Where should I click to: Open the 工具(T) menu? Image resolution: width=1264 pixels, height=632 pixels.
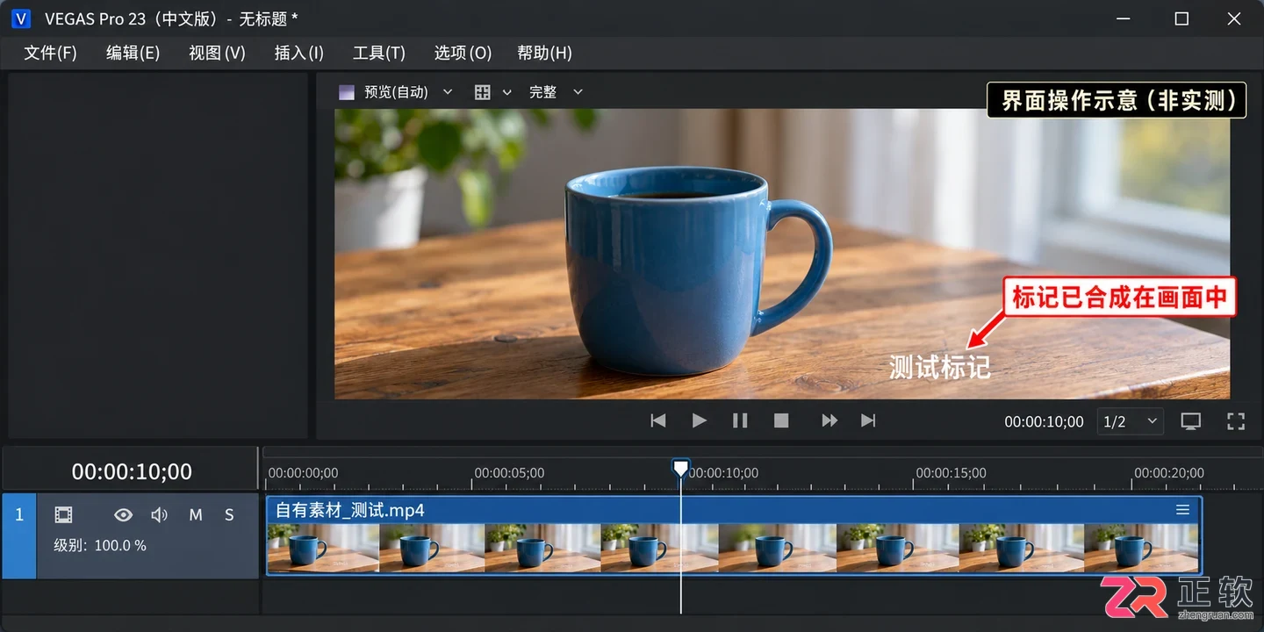(x=379, y=53)
